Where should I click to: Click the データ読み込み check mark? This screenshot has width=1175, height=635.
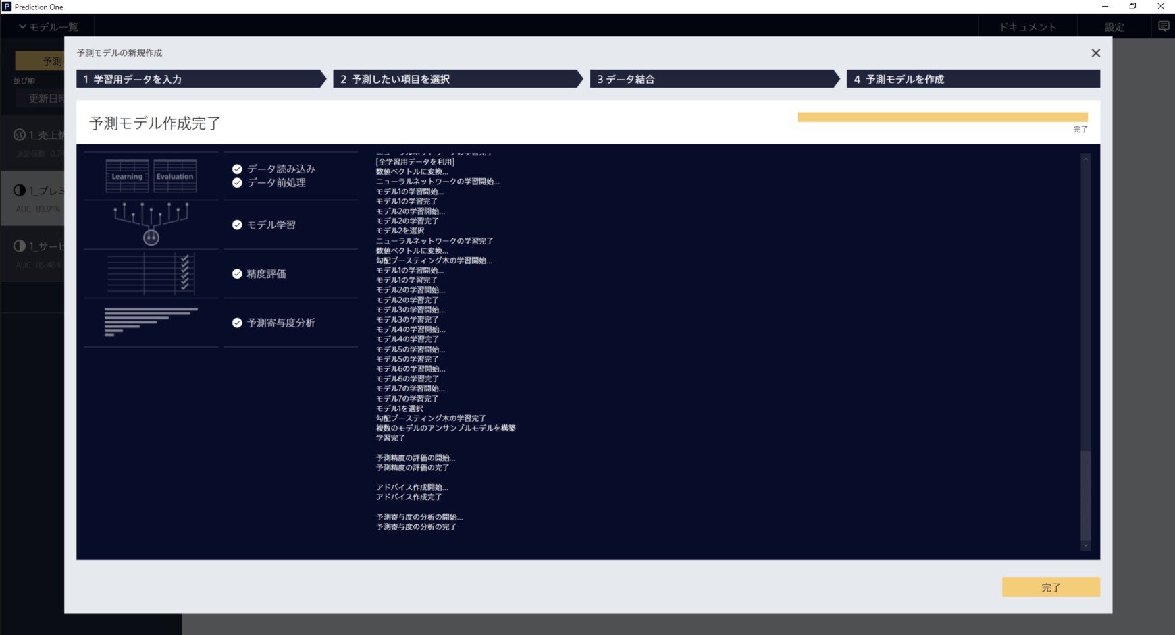coord(237,169)
